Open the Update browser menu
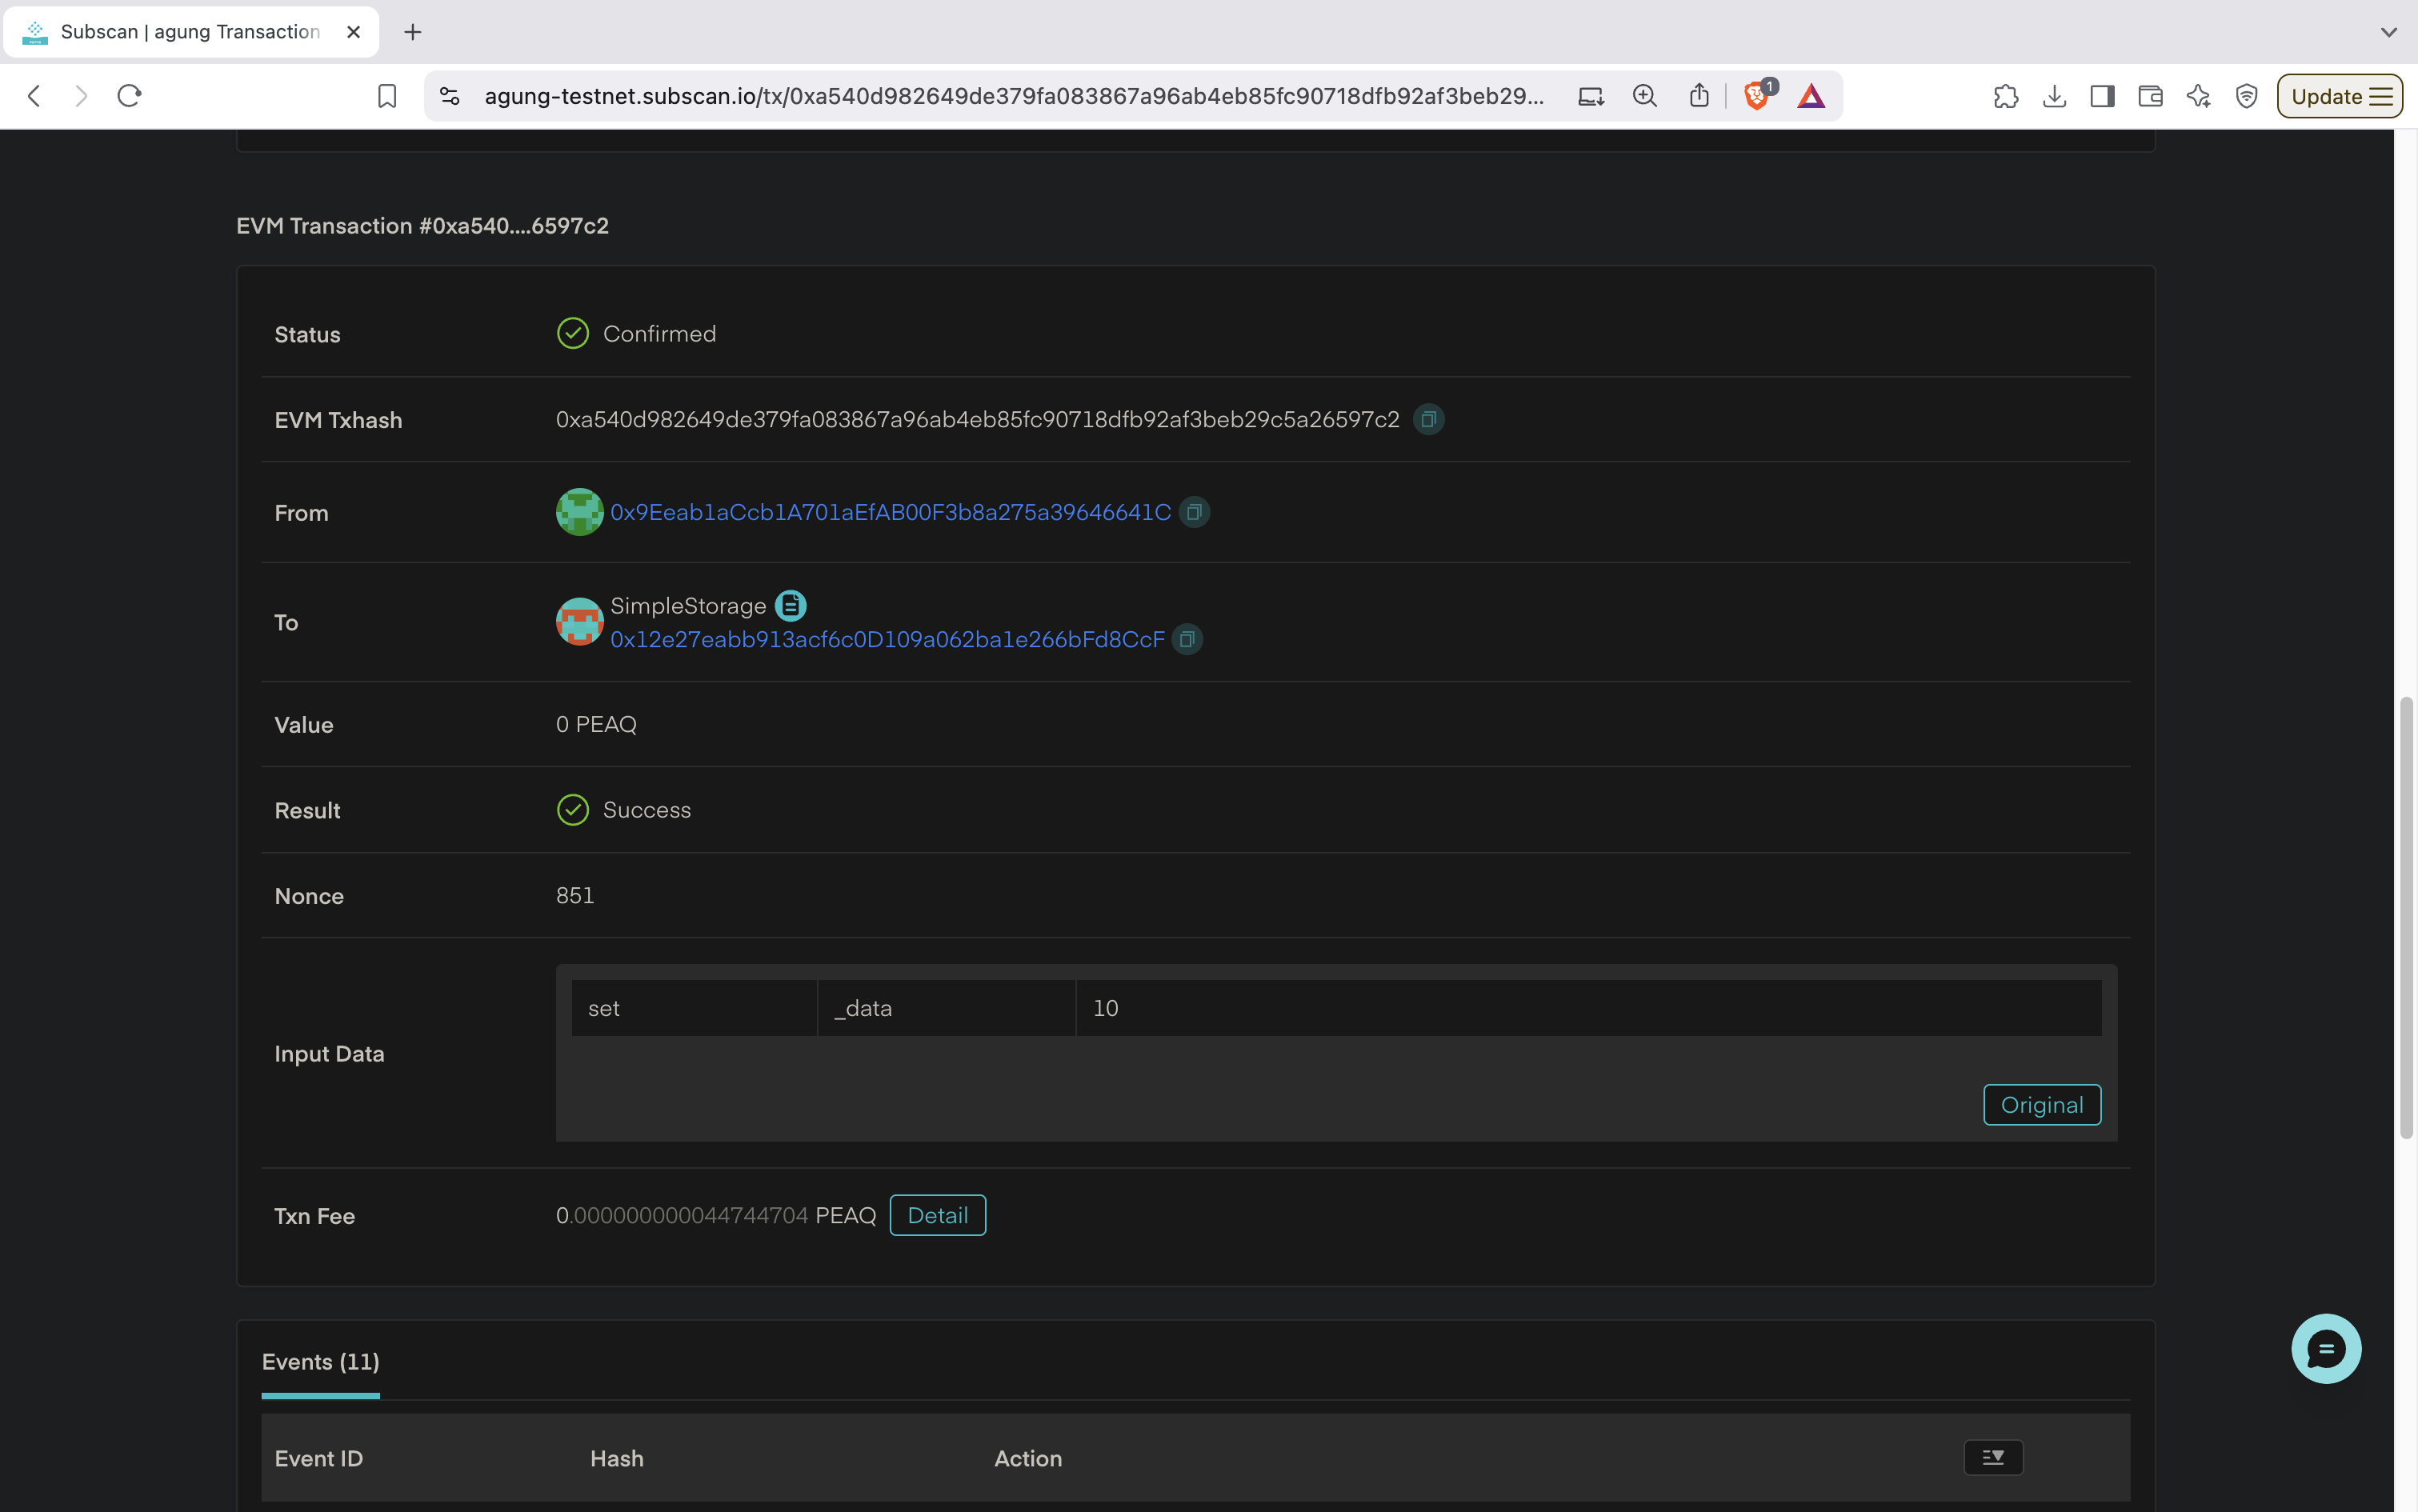Image resolution: width=2418 pixels, height=1512 pixels. (2339, 96)
